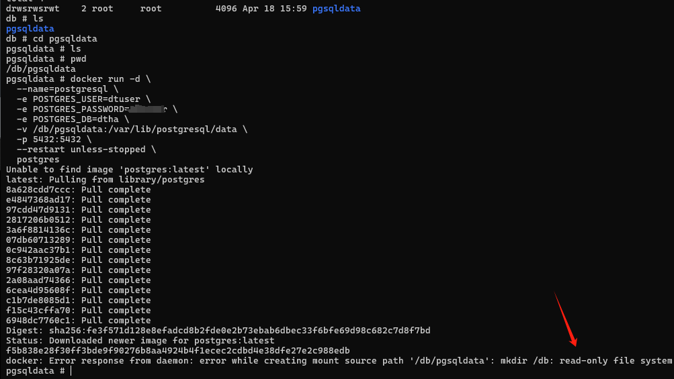Click the red arrow annotation
Screen dimensions: 674x379
click(565, 319)
